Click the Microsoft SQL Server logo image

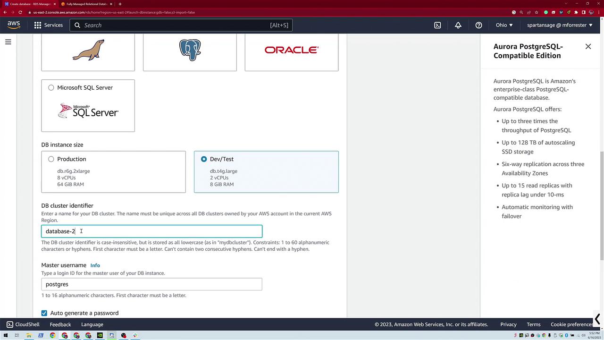pyautogui.click(x=88, y=111)
